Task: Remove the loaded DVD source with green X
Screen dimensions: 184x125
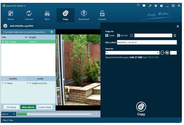Action: (52, 32)
